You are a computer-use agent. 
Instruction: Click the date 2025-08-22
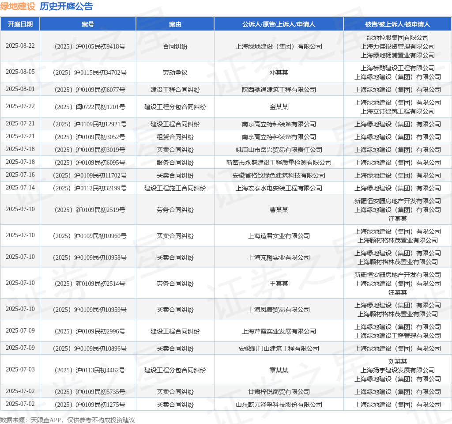[x=20, y=46]
